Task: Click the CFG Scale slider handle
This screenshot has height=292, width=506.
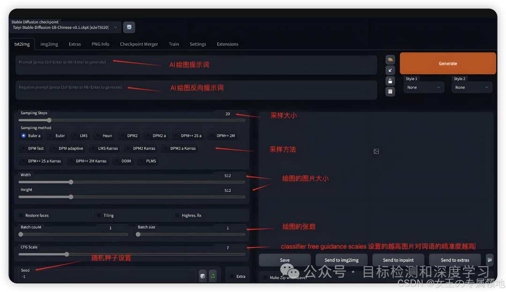Action: point(67,254)
